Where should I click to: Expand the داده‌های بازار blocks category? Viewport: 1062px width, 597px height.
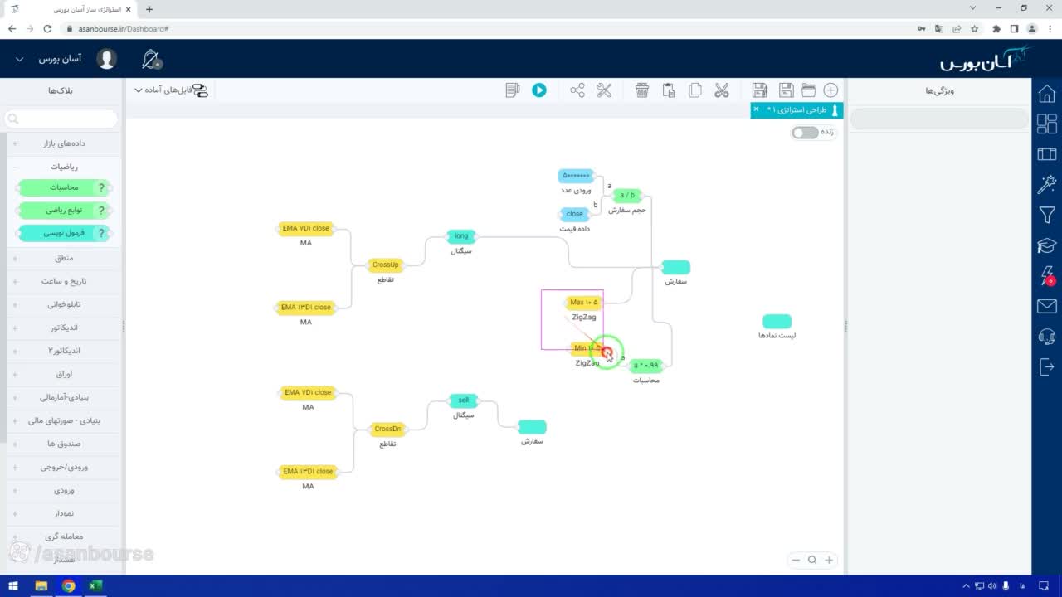[63, 143]
